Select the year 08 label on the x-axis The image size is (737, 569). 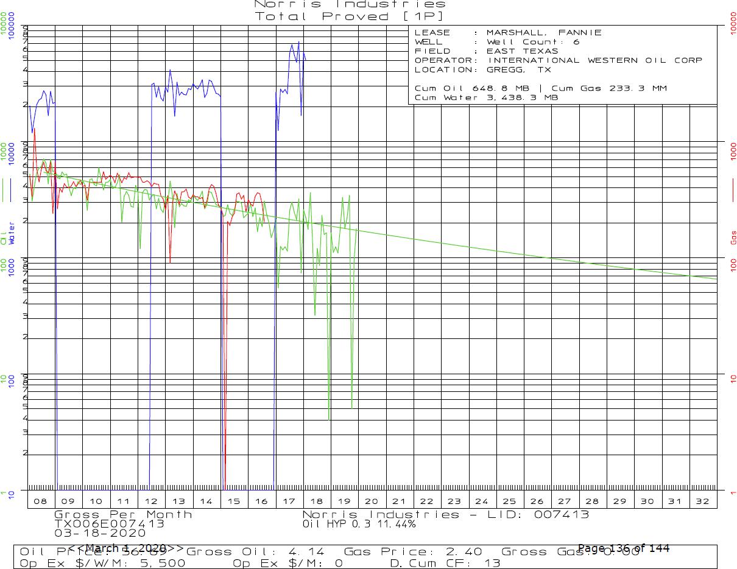pos(41,501)
